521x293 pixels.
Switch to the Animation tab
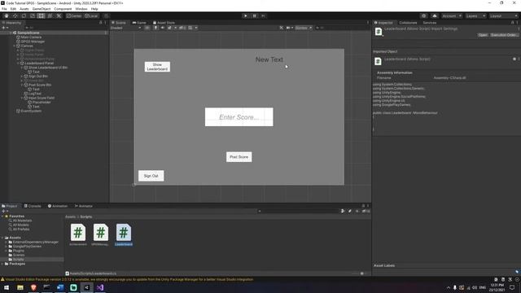(58, 206)
